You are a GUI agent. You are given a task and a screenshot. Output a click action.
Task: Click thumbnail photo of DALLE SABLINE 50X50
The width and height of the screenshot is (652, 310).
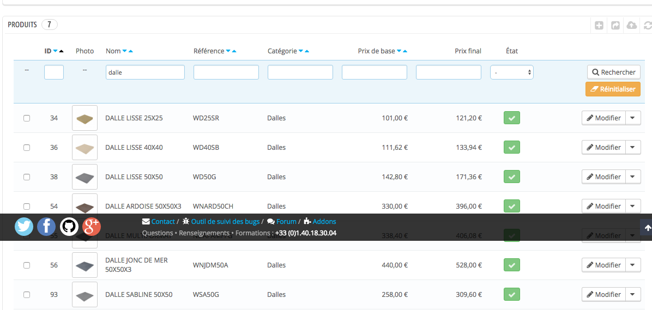(85, 295)
